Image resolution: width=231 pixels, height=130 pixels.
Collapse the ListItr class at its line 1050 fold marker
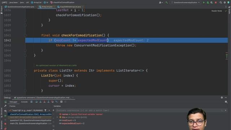tap(25, 71)
